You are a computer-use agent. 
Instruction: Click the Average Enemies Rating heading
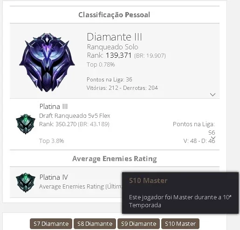pos(115,159)
